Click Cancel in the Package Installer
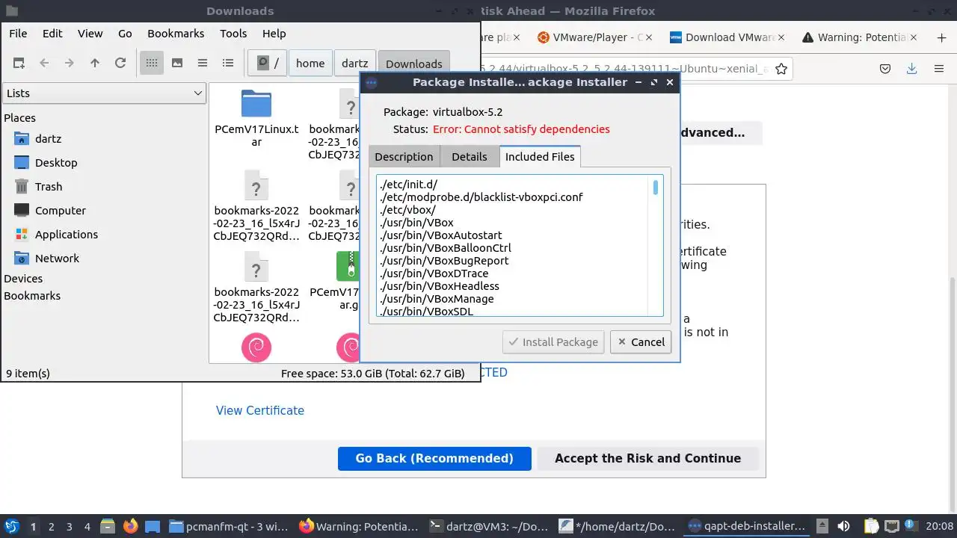Image resolution: width=957 pixels, height=538 pixels. click(x=641, y=341)
